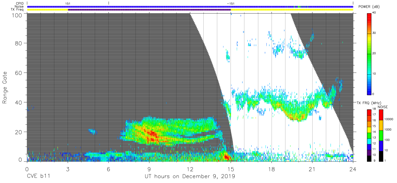Click x-axis tick label '3'
Screen dimensions: 397x183
click(x=68, y=169)
